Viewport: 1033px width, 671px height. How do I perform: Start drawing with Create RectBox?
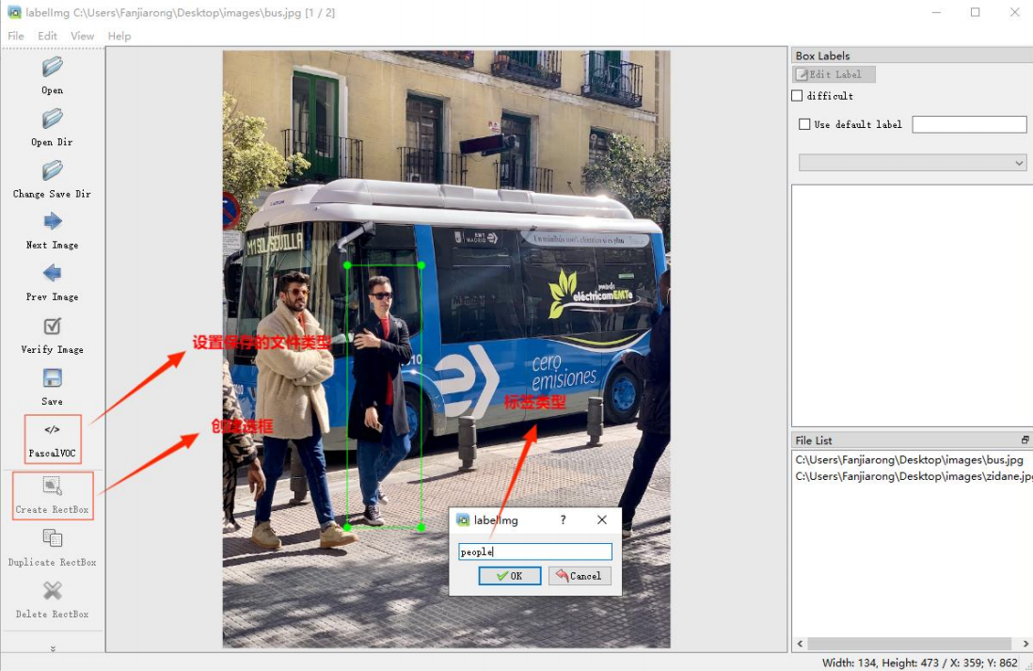(x=53, y=496)
